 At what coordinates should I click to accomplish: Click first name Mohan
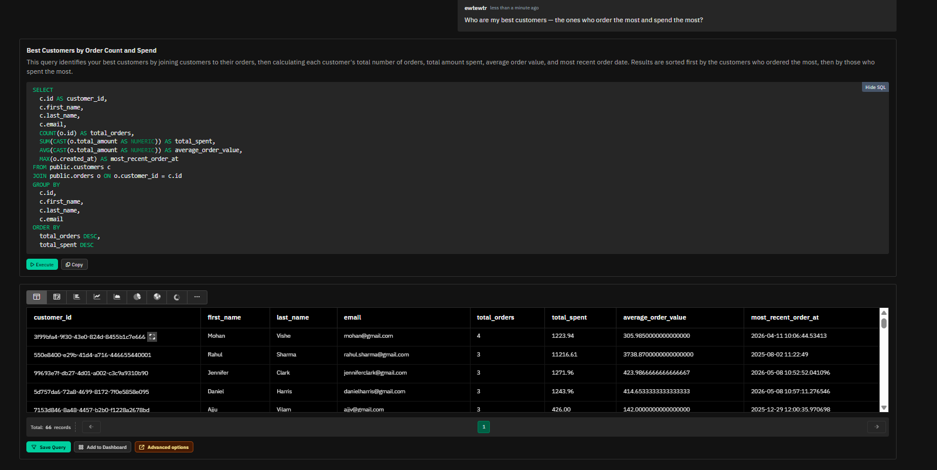click(216, 336)
